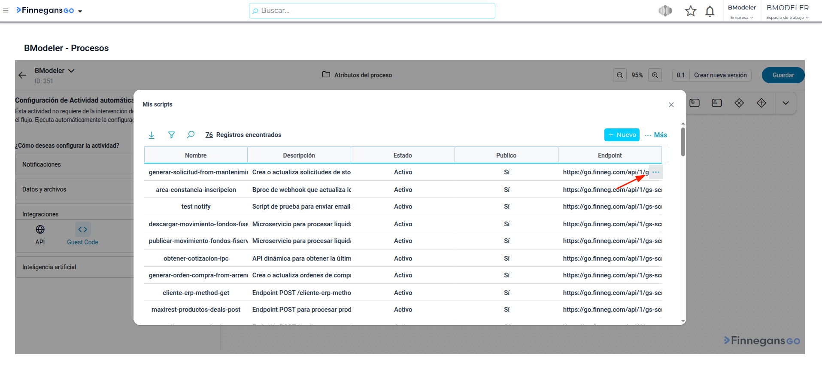
Task: Open the filter funnel icon
Action: (171, 135)
